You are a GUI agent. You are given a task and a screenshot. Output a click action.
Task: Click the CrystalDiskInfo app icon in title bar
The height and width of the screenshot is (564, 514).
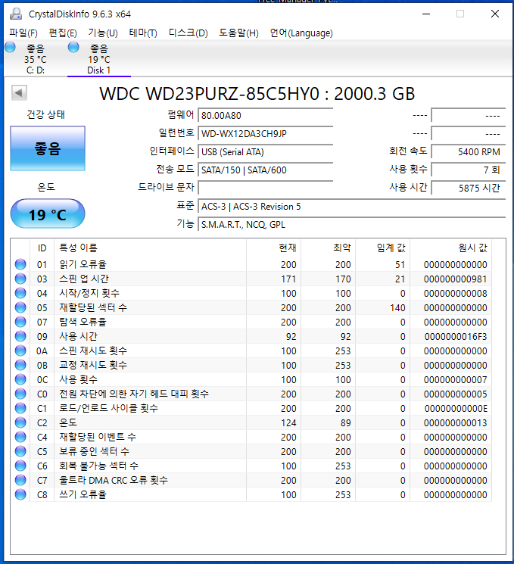coord(16,14)
